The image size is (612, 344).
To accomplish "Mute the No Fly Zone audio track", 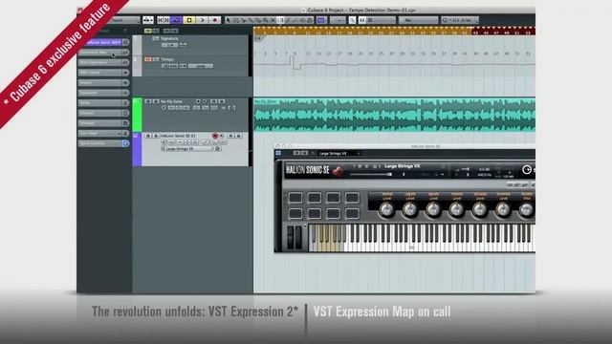I will (x=148, y=101).
